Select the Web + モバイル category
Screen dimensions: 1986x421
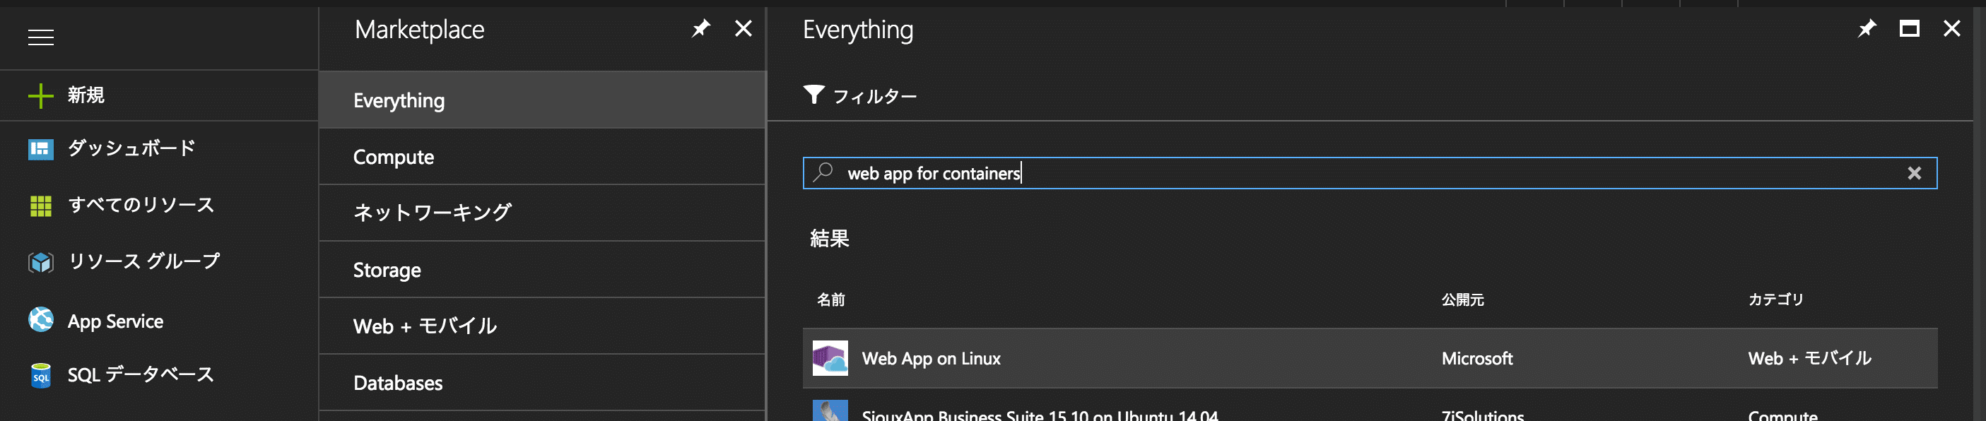point(542,326)
